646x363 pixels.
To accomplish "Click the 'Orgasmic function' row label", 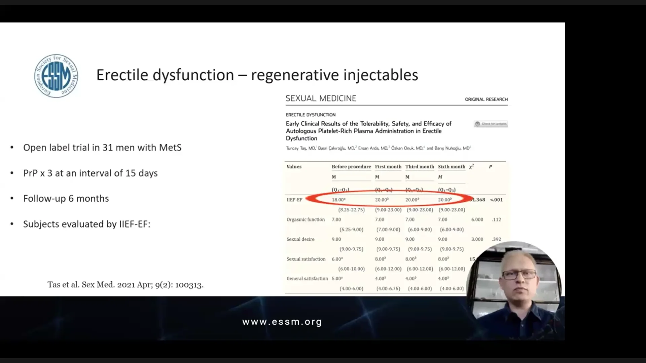I will (306, 219).
